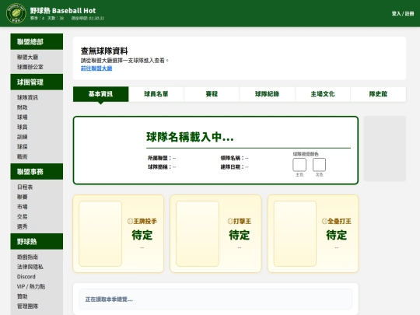Open 法律與隱私 sidebar item

pos(30,267)
